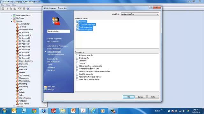Show hidden system tray icons arrow
This screenshot has width=204, height=114.
(x=165, y=111)
